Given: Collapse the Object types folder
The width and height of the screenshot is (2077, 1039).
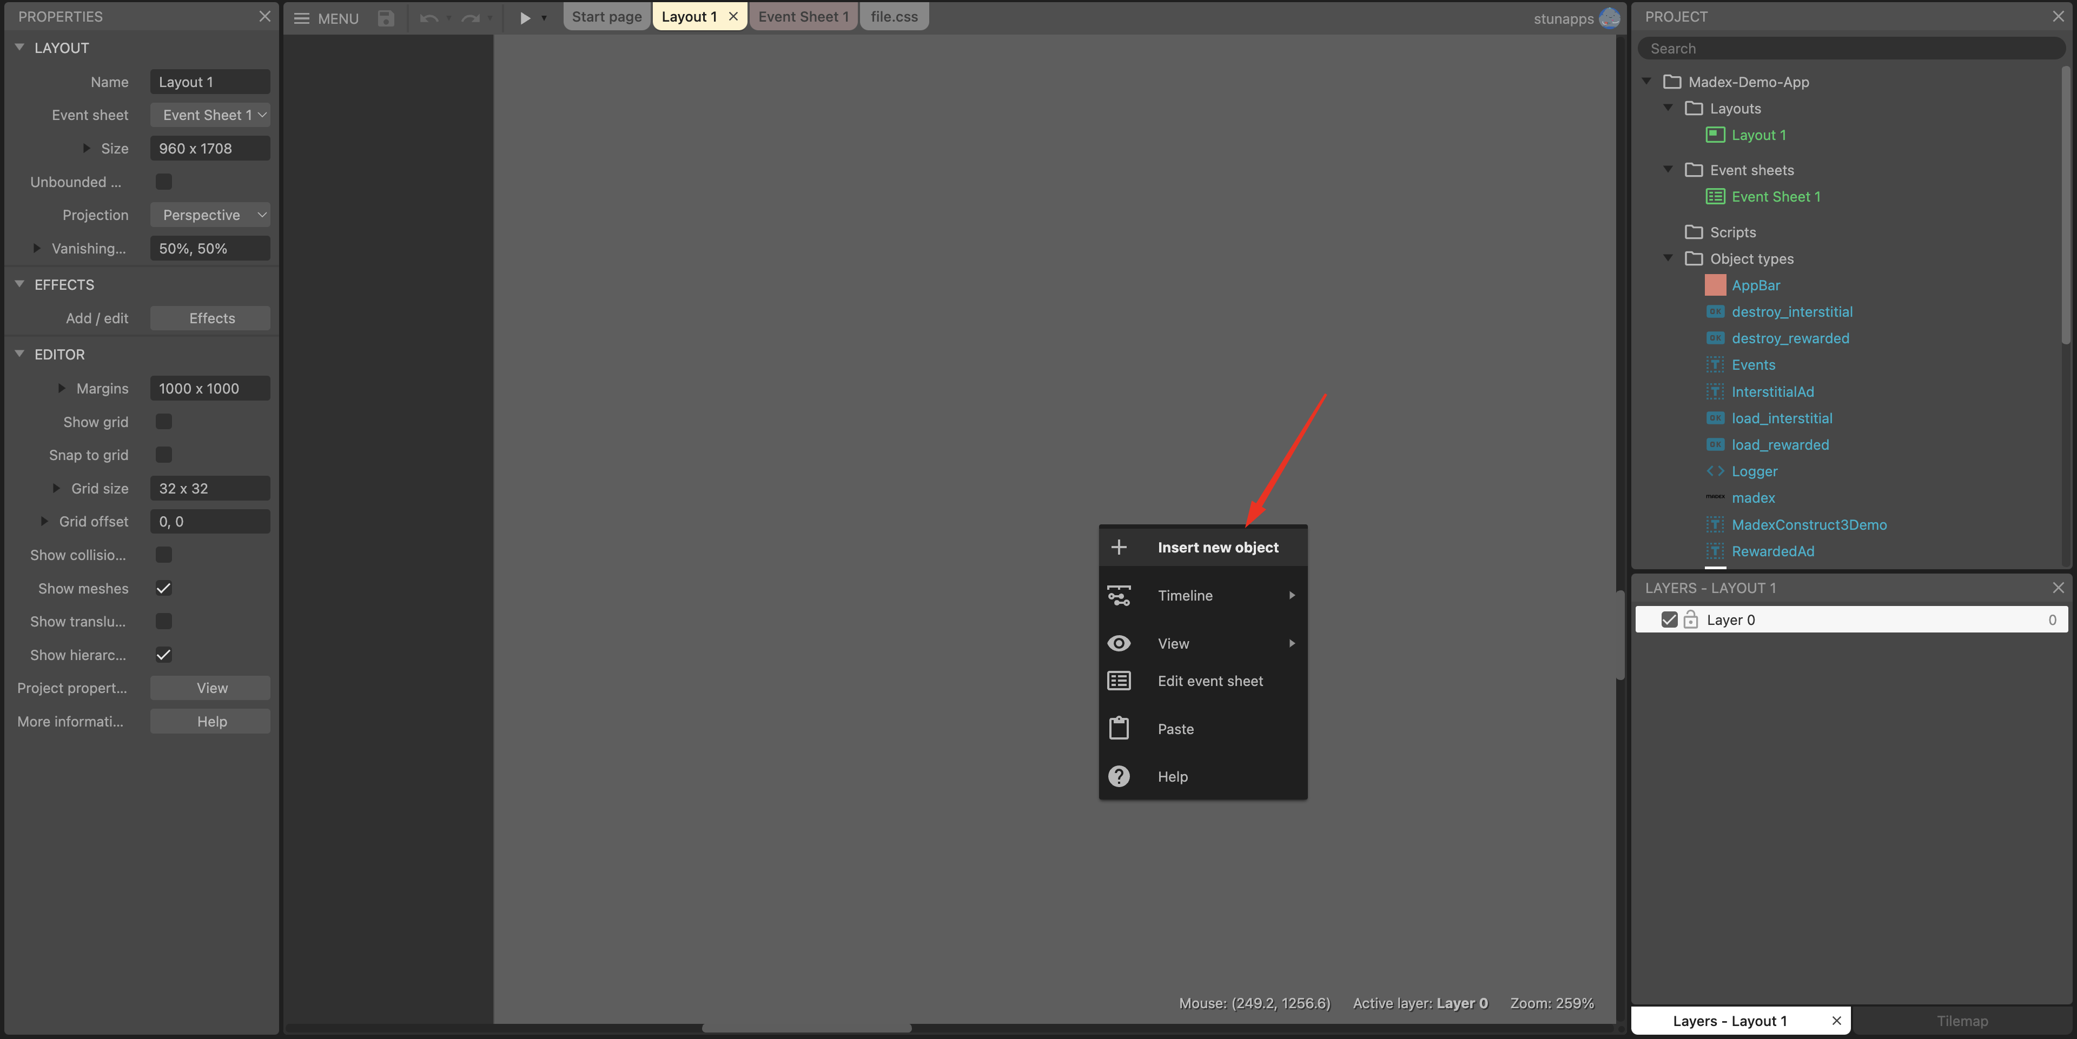Looking at the screenshot, I should click(x=1668, y=258).
